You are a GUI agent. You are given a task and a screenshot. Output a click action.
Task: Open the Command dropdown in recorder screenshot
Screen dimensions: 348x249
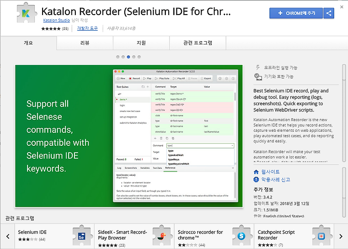[x=200, y=145]
